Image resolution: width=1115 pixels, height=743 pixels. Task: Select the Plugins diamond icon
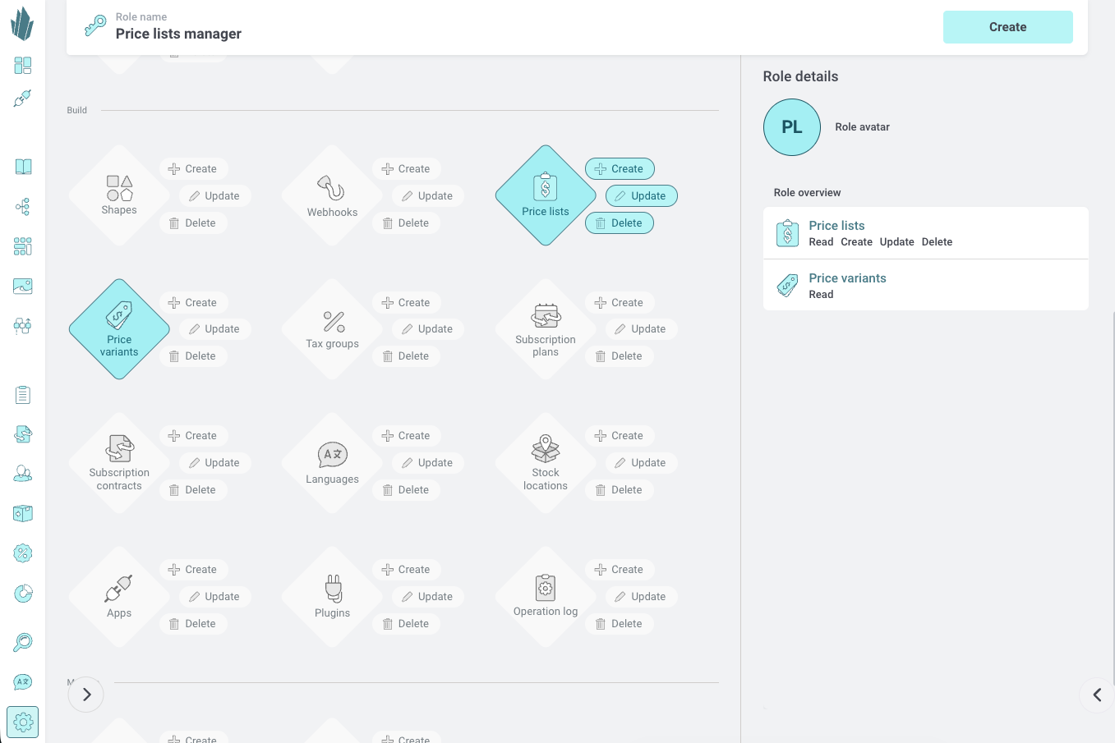tap(332, 597)
